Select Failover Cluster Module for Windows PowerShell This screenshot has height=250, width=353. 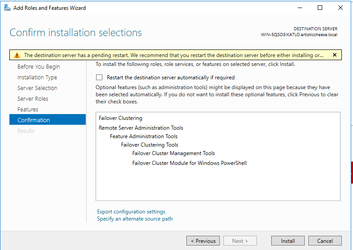189,163
